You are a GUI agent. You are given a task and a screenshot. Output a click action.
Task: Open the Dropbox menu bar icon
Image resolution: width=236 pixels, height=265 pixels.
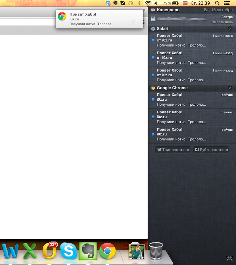(x=108, y=3)
